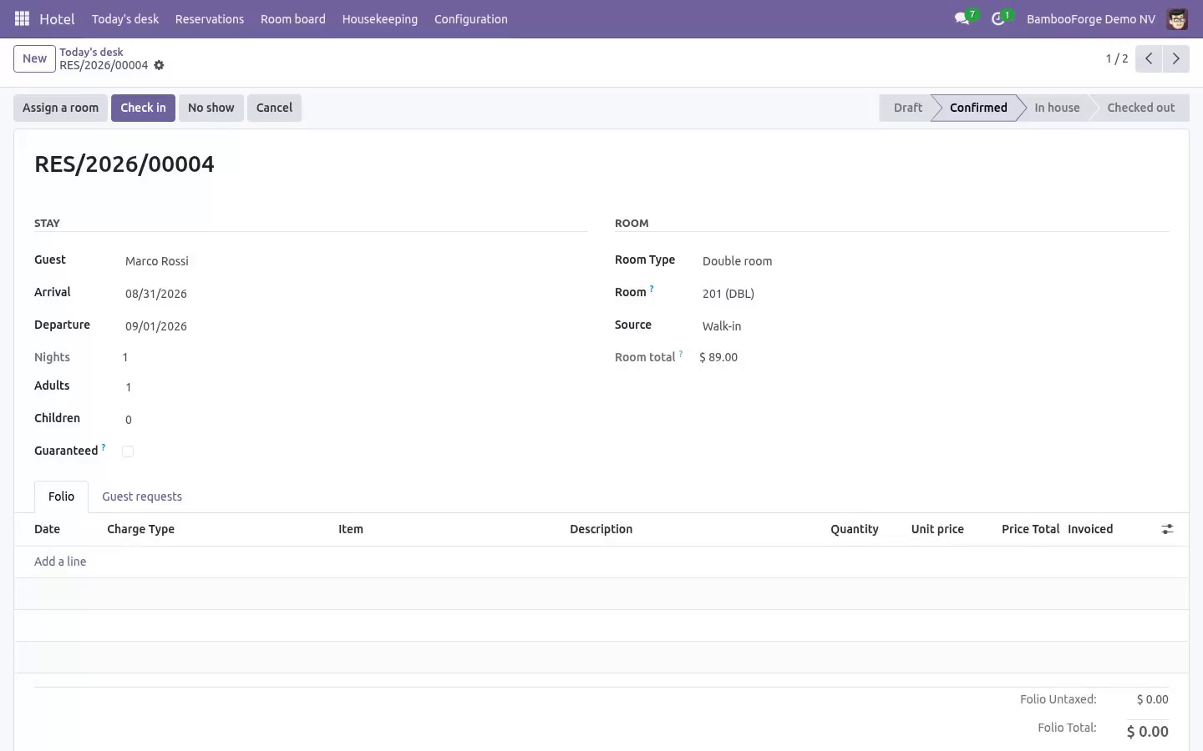1203x751 pixels.
Task: Open the Room 201 (DBL) dropdown
Action: (x=934, y=294)
